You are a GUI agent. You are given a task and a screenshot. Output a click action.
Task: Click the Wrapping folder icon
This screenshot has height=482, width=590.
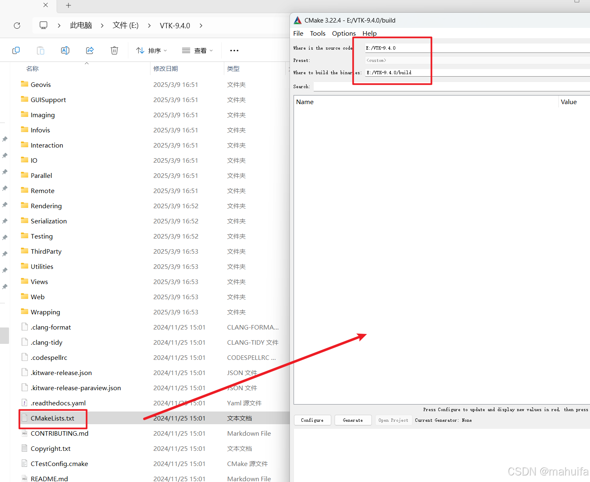(x=25, y=311)
